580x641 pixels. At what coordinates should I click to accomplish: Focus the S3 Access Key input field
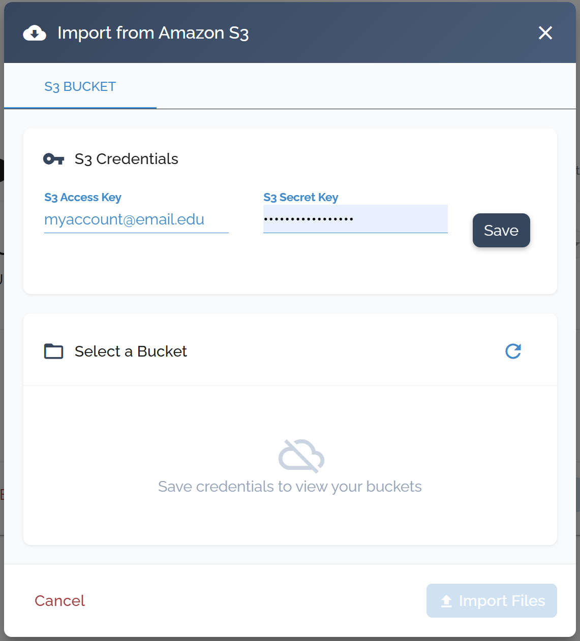click(136, 219)
